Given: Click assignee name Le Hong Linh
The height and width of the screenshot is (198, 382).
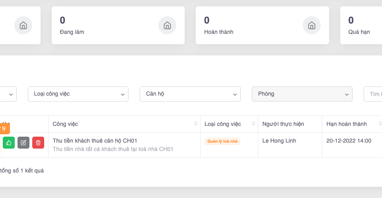Looking at the screenshot, I should [279, 141].
